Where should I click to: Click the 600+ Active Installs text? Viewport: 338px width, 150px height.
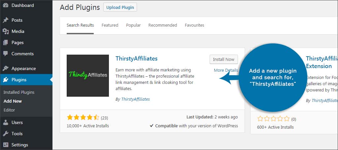click(x=275, y=127)
